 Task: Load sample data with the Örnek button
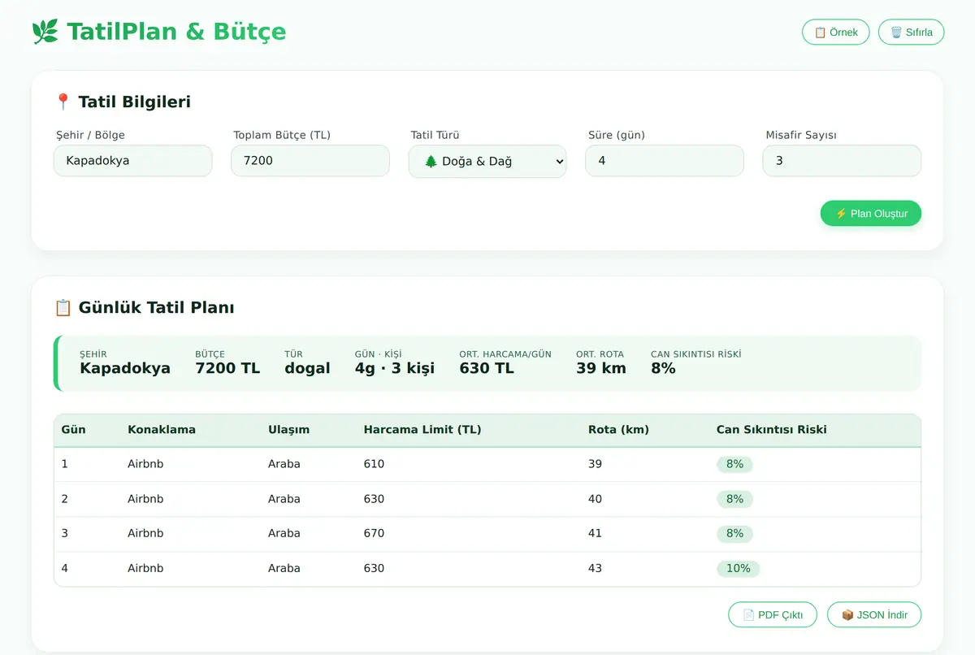(836, 33)
